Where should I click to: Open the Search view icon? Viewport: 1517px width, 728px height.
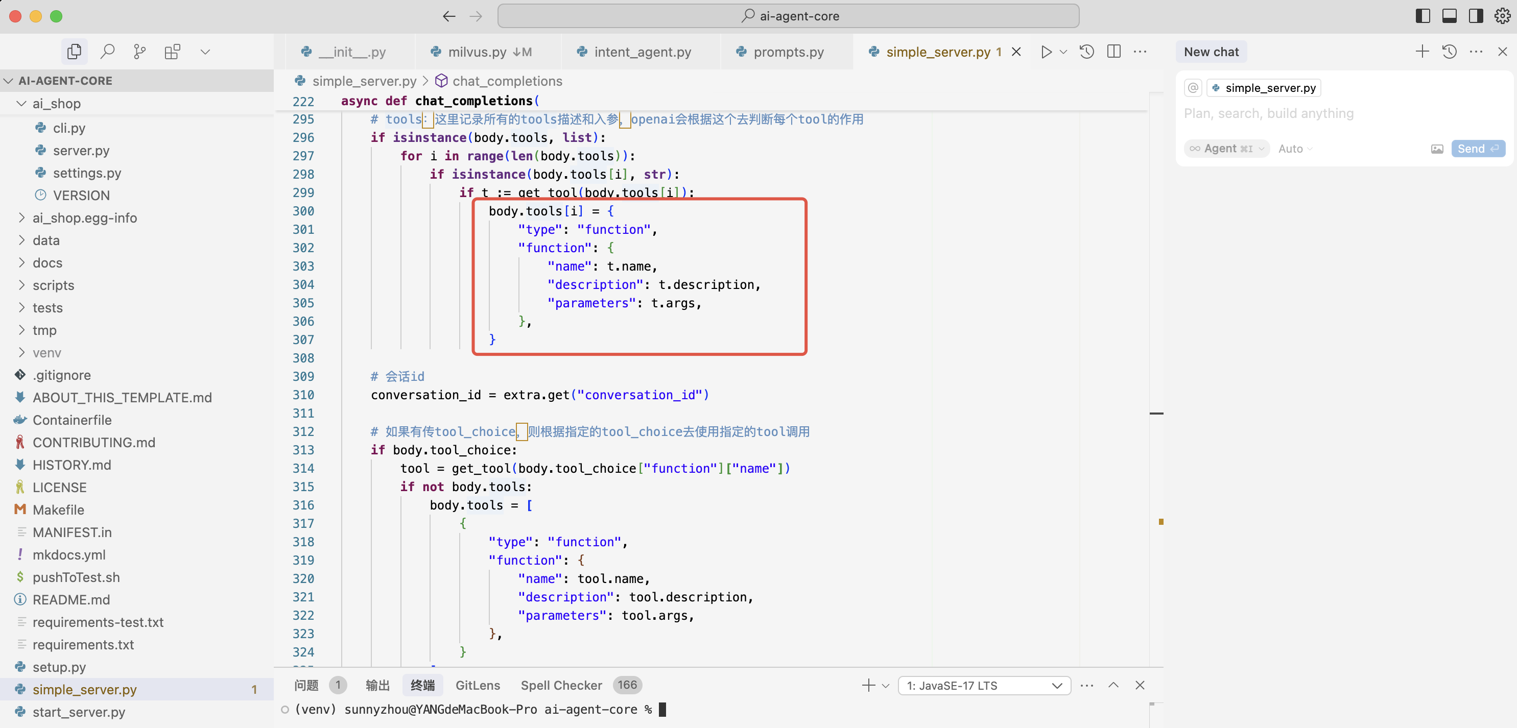(107, 52)
